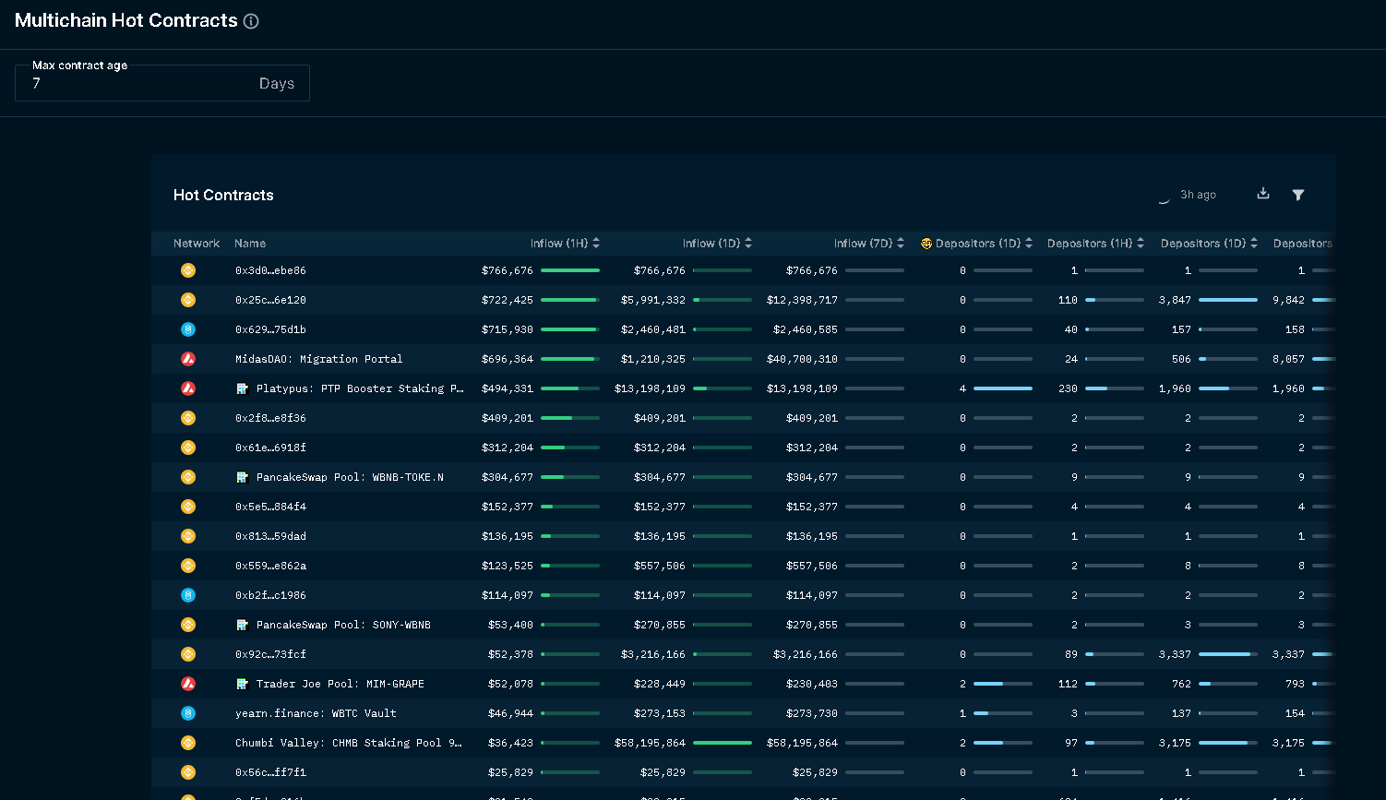This screenshot has height=800, width=1386.
Task: Click the Hot Contracts panel title
Action: pyautogui.click(x=223, y=195)
